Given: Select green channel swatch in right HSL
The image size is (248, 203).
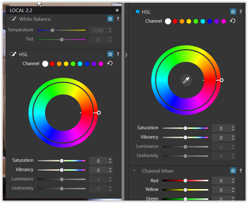Looking at the screenshot, I should pyautogui.click(x=196, y=21).
